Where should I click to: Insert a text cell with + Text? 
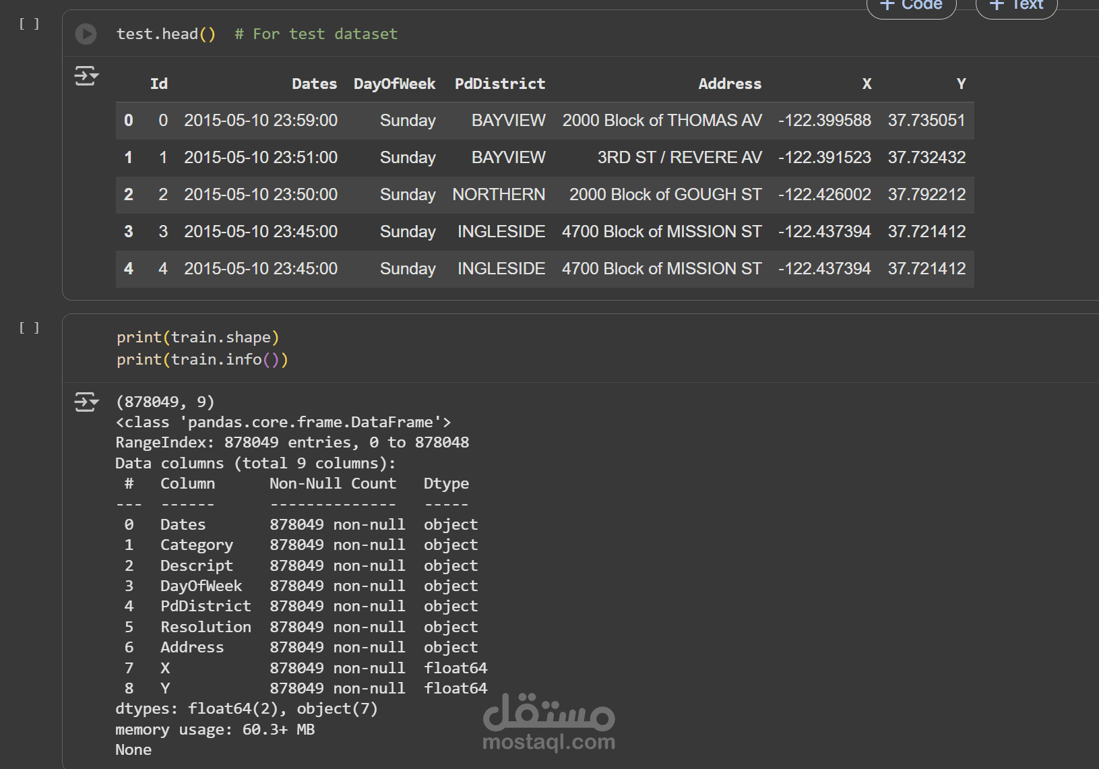(1016, 6)
